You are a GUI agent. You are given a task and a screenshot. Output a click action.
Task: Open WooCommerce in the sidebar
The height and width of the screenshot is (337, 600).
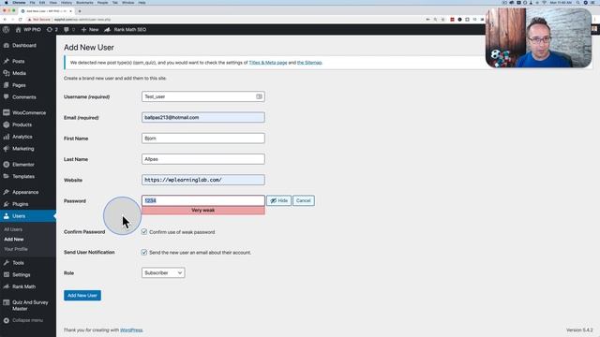click(28, 112)
